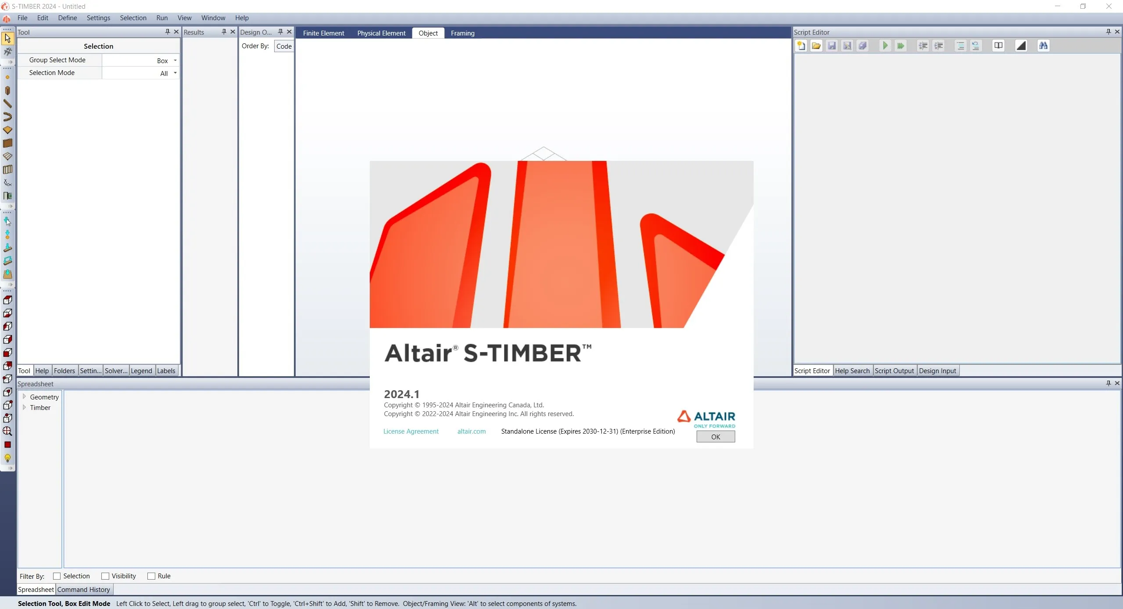Switch to Legend tab in Tool panel
1123x609 pixels.
[141, 371]
